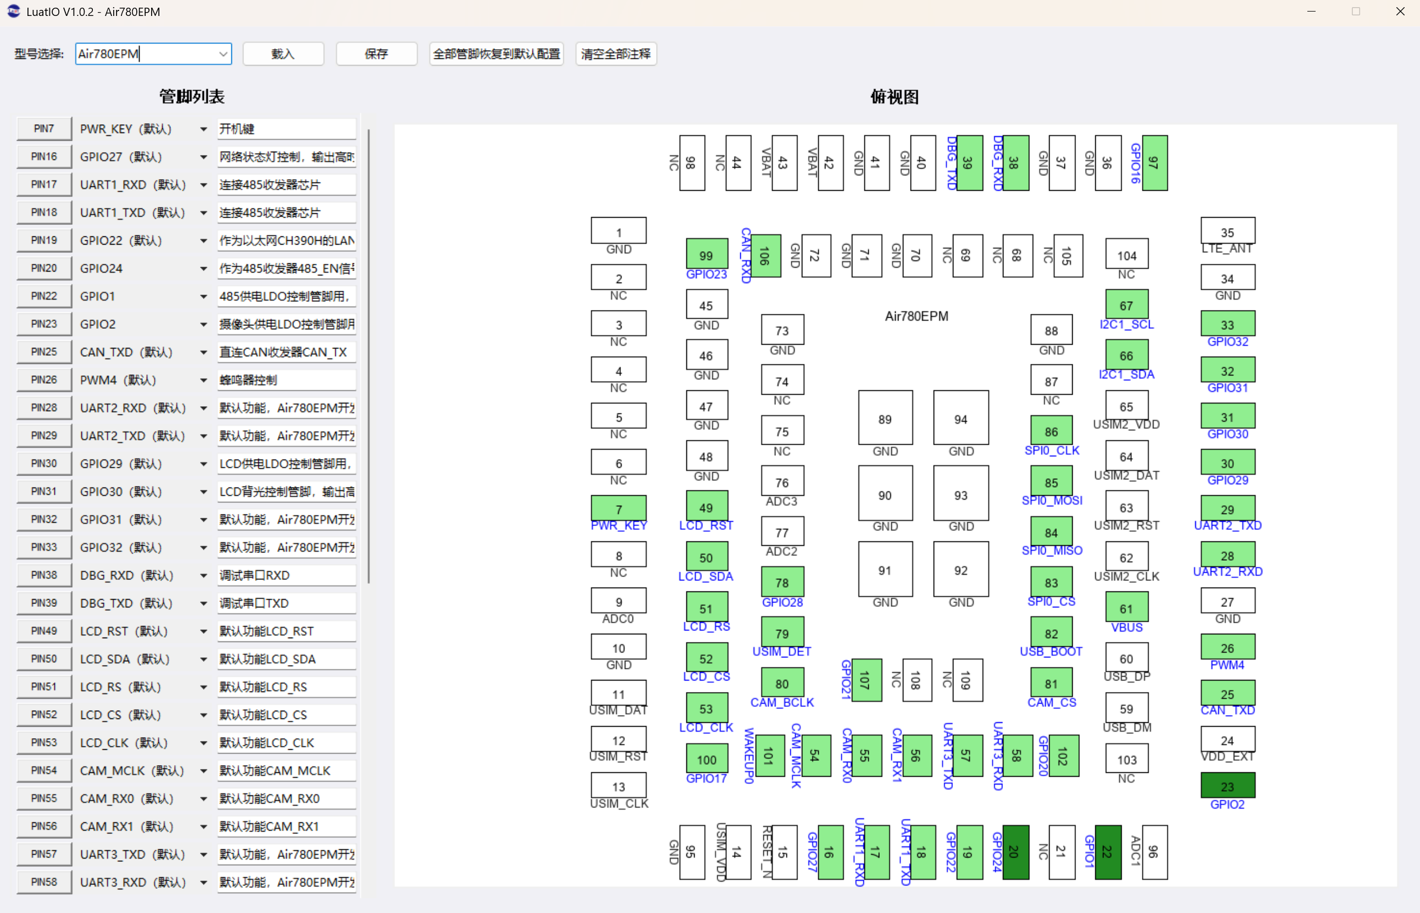Select pin 7 PWR_KEY pad on chip view
Image resolution: width=1420 pixels, height=913 pixels.
pyautogui.click(x=619, y=508)
